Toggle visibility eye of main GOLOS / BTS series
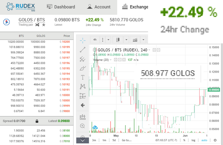The height and width of the screenshot is (145, 223). [154, 50]
